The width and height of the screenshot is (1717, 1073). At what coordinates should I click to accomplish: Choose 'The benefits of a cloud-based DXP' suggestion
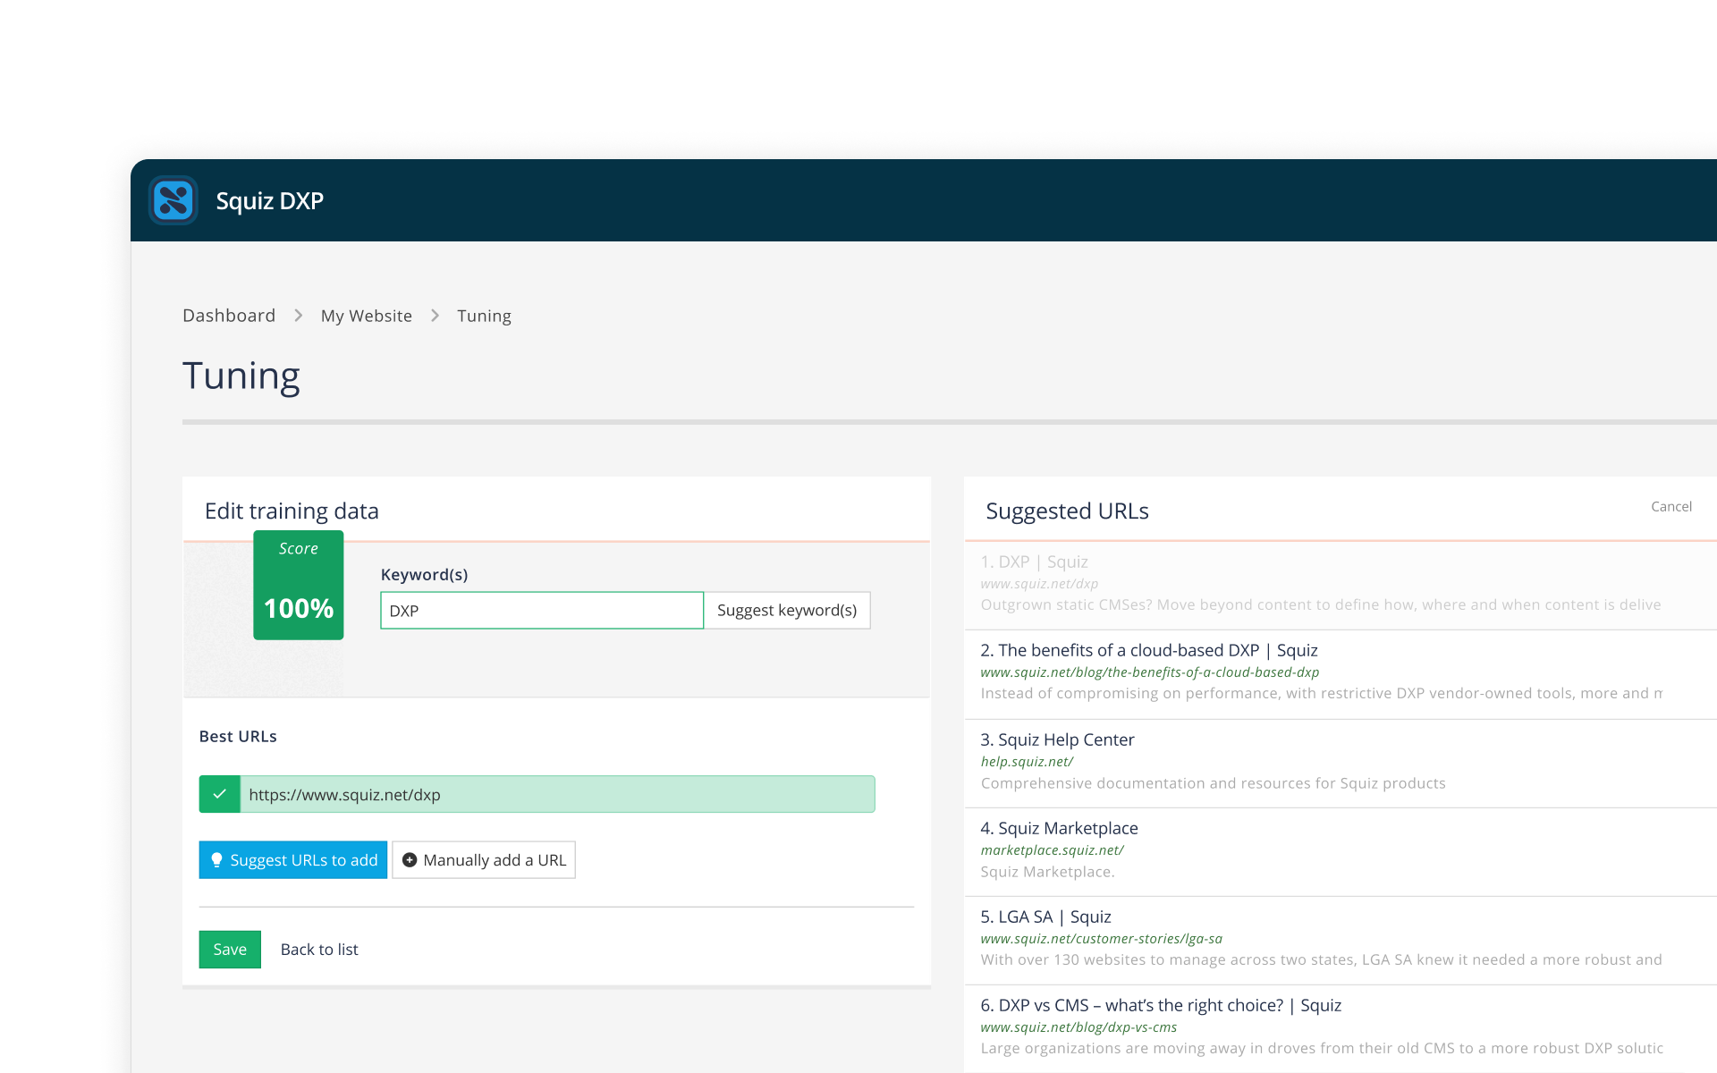point(1341,674)
